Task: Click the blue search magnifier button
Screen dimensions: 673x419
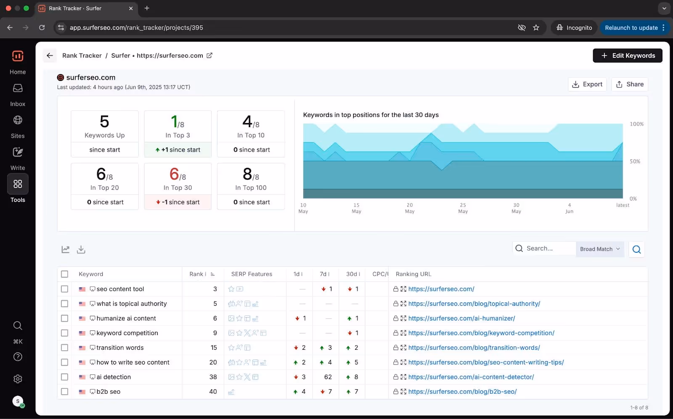Action: 636,249
